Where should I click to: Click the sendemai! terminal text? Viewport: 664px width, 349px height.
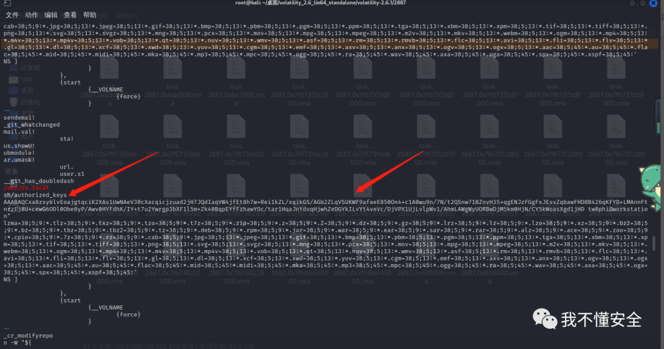(19, 117)
